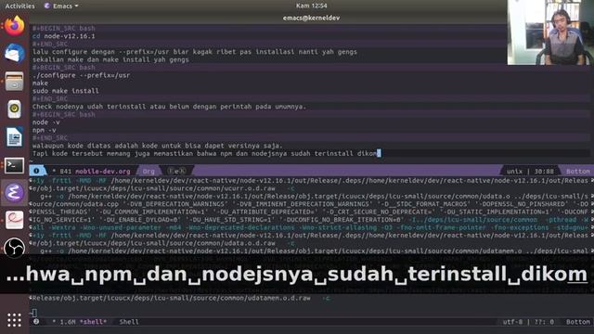
Task: Open the Terminal dock icon
Action: tap(15, 165)
